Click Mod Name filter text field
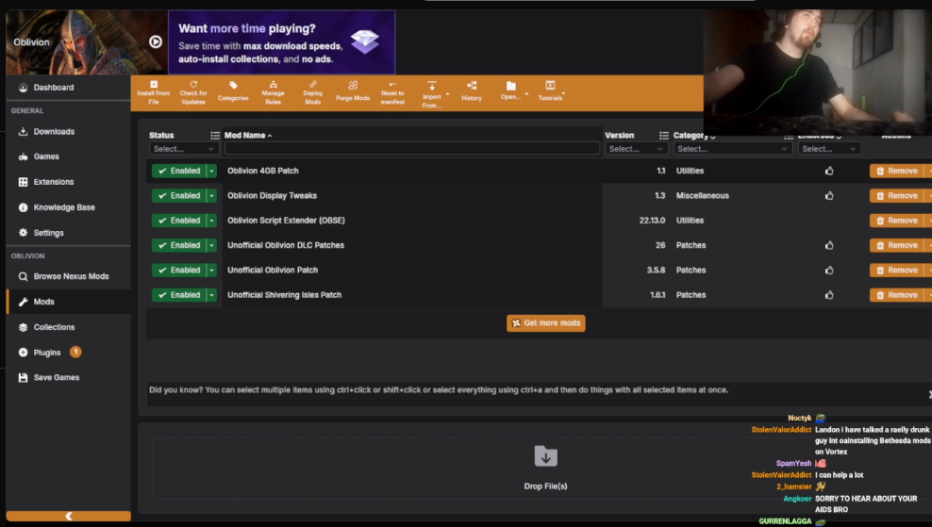 [x=412, y=149]
